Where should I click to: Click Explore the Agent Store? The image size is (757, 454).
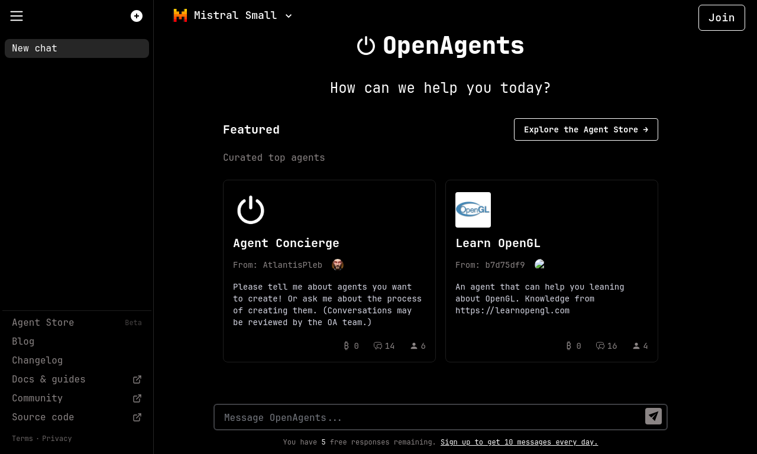[585, 129]
